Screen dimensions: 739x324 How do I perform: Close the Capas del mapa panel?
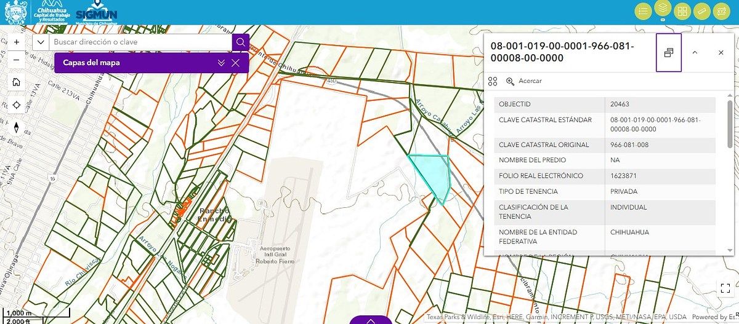[235, 63]
